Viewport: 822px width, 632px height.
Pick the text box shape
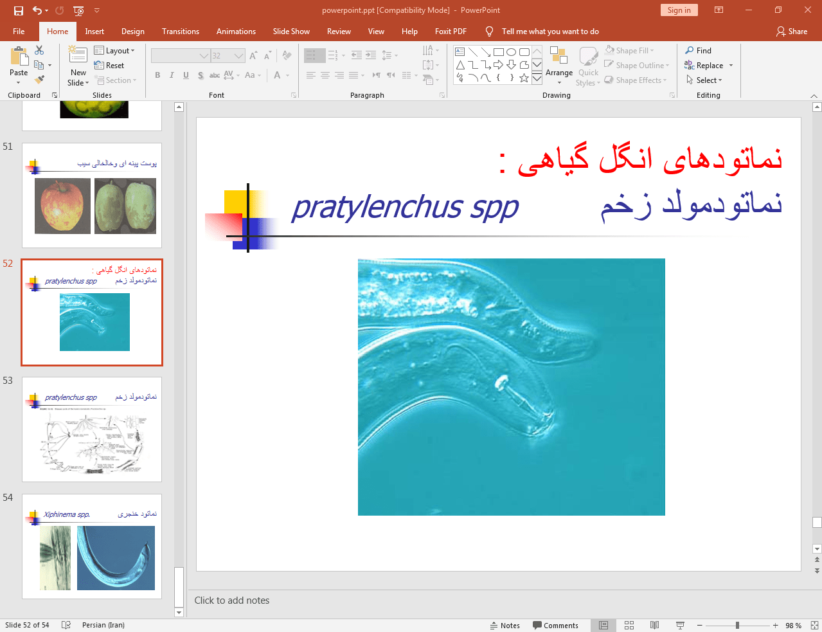tap(460, 52)
